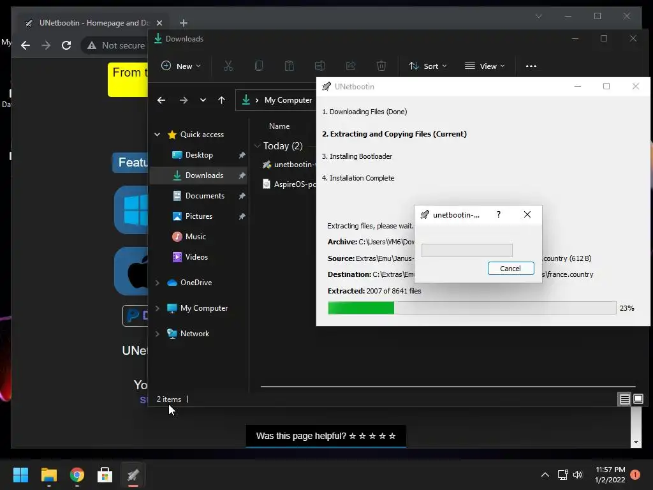This screenshot has width=653, height=490.
Task: Collapse the Quick access tree node
Action: point(157,134)
